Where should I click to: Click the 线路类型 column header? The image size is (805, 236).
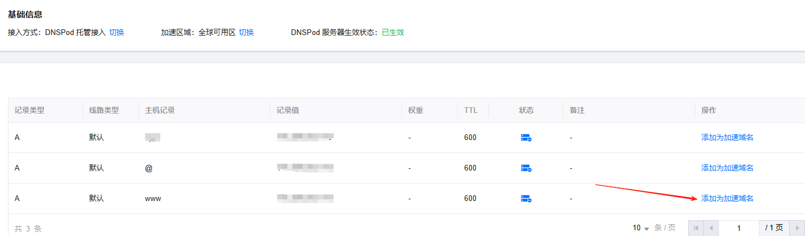pyautogui.click(x=104, y=110)
